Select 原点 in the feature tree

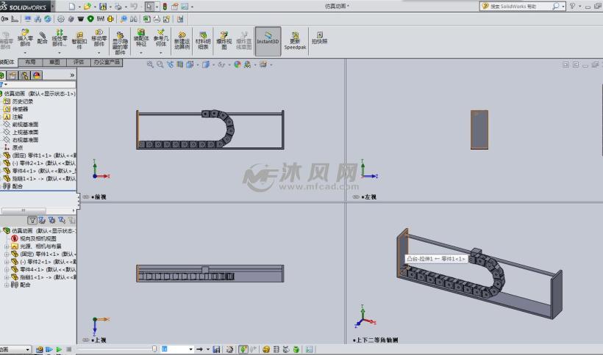coord(18,147)
